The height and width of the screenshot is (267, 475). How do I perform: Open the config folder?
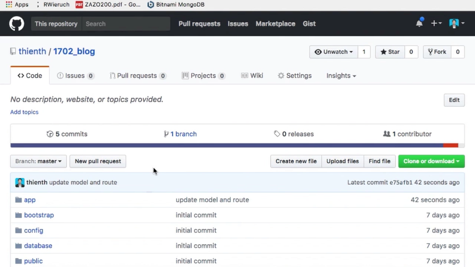click(33, 230)
